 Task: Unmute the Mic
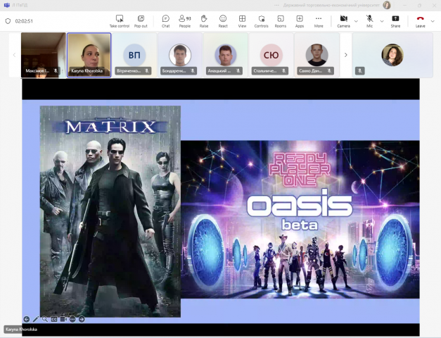coord(369,20)
